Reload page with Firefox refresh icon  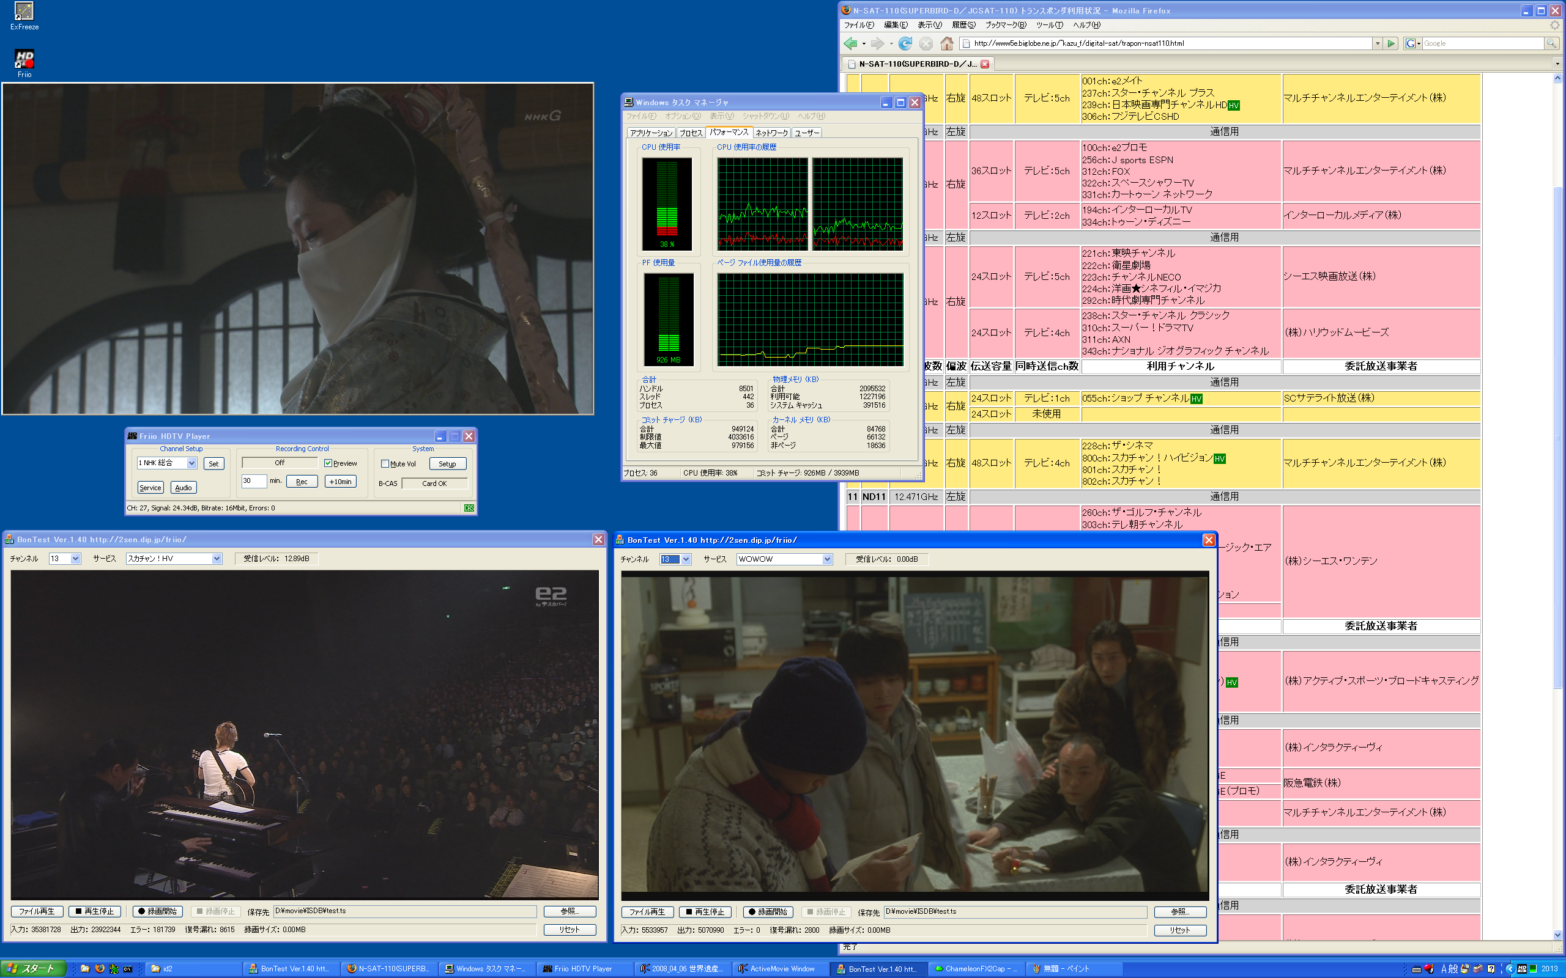point(905,43)
